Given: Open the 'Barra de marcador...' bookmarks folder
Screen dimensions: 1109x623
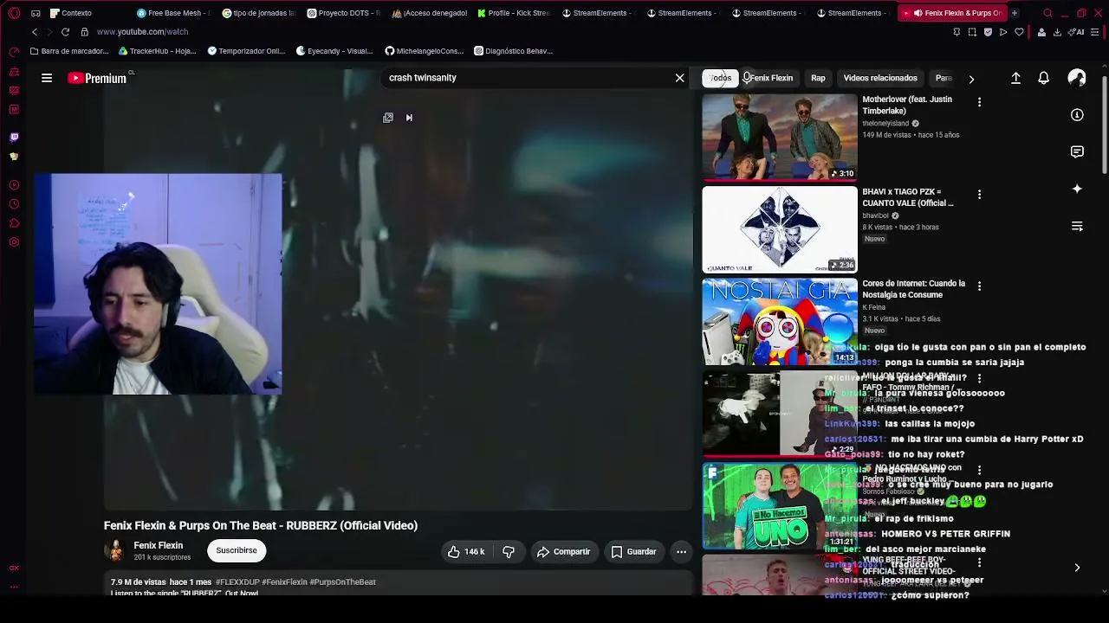Looking at the screenshot, I should pyautogui.click(x=69, y=51).
